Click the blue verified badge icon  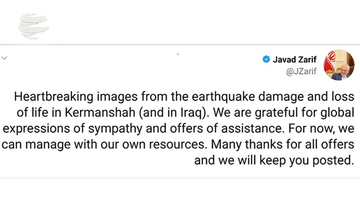pyautogui.click(x=266, y=60)
